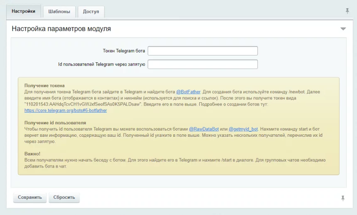Switch to the Настройки tab
357x215 pixels.
coord(23,12)
